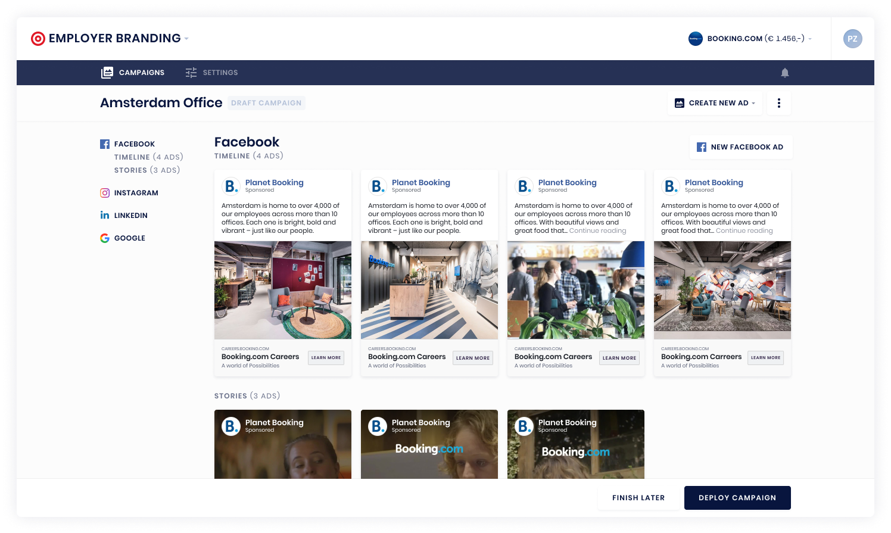Switch to the Settings tab

pos(211,73)
